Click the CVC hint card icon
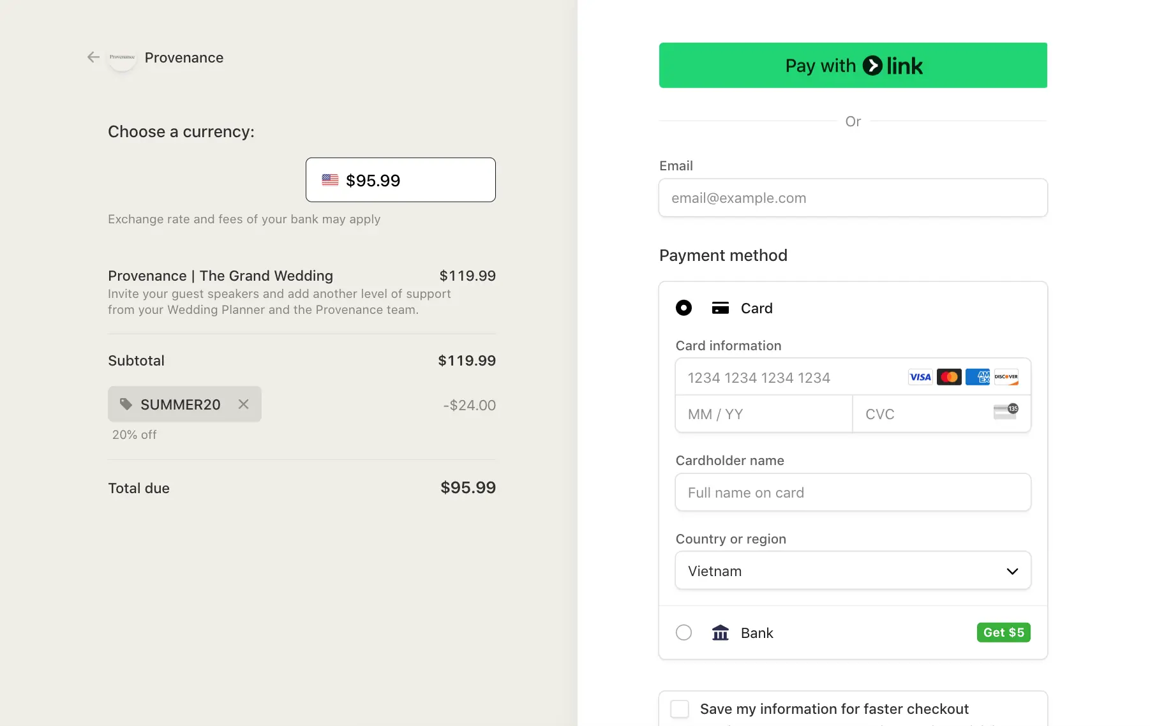The image size is (1150, 726). pyautogui.click(x=1006, y=411)
